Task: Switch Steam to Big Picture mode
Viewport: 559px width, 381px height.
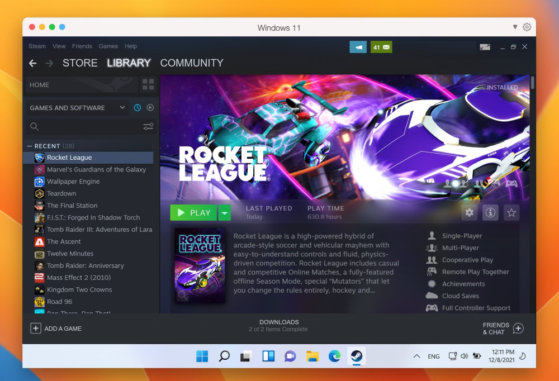Action: click(485, 47)
